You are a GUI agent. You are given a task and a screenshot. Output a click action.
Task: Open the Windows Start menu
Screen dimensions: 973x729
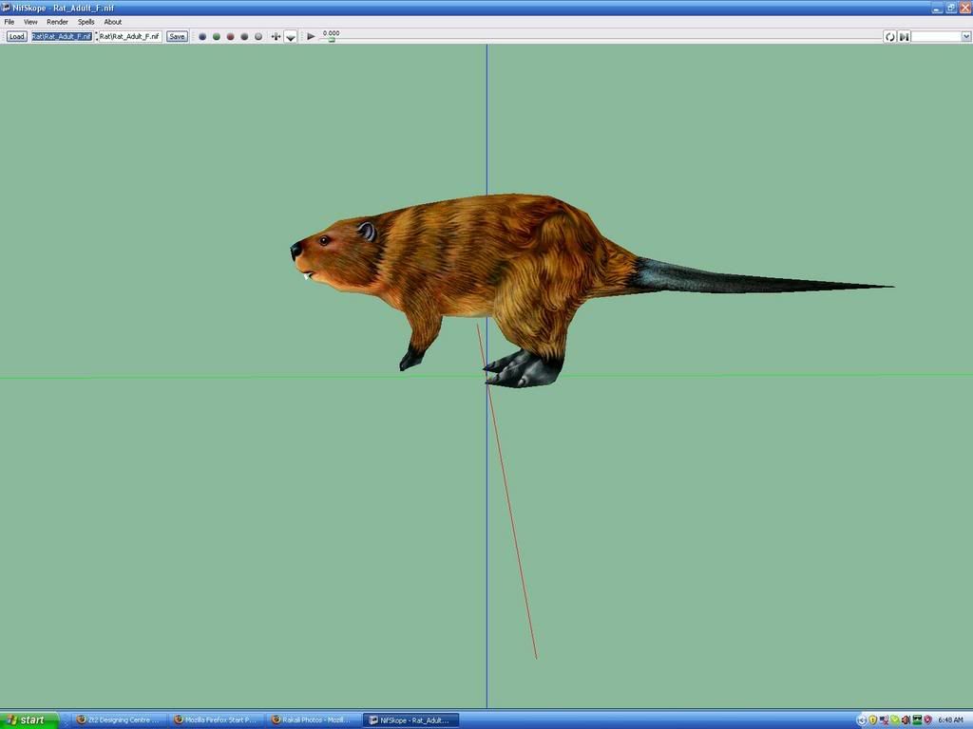29,720
